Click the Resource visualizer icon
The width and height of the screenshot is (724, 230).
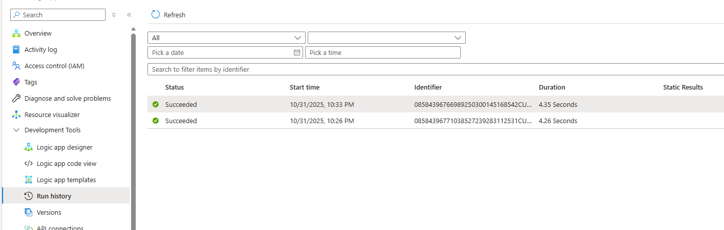[16, 115]
